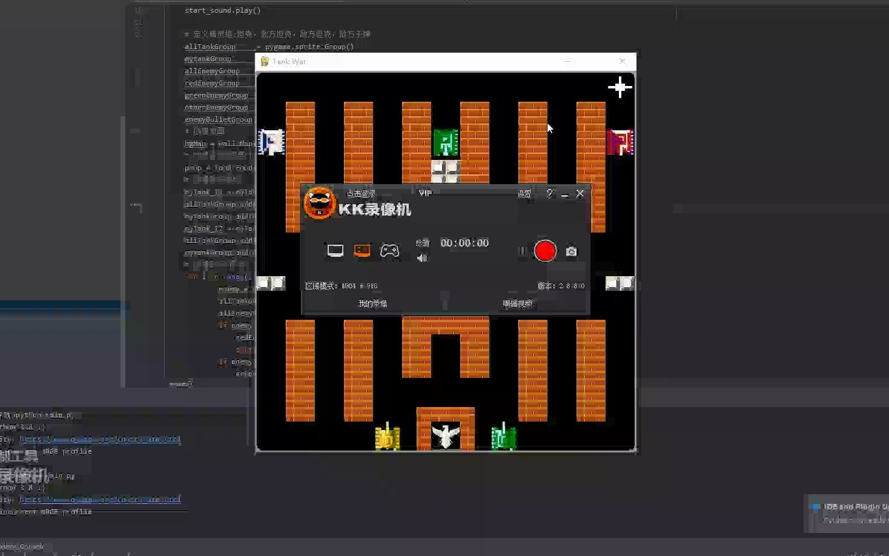889x556 pixels.
Task: Minimize the Tank War game window
Action: (567, 61)
